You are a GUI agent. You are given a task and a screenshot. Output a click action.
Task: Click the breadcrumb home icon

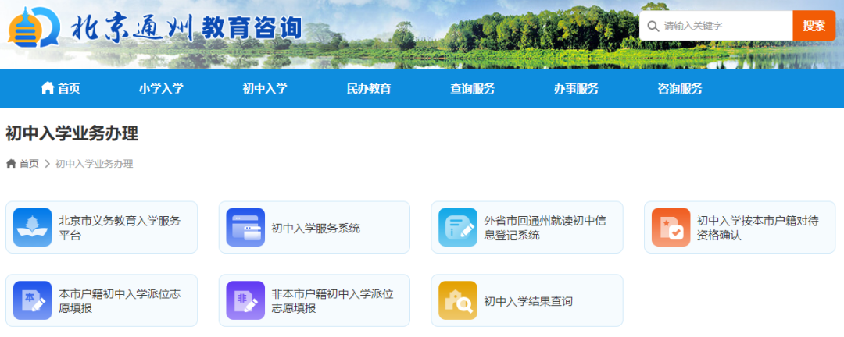click(11, 163)
